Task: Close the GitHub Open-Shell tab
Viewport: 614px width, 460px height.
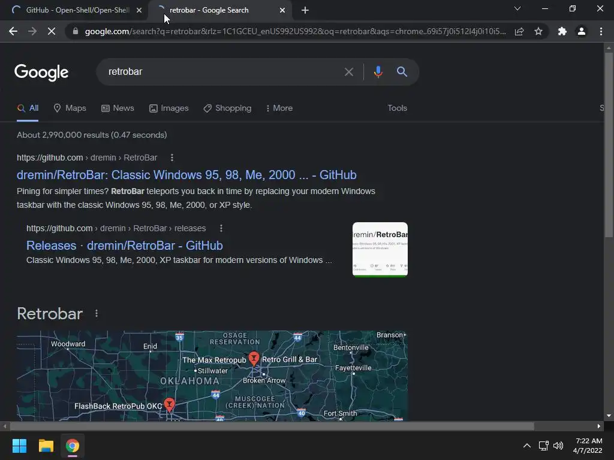Action: point(139,10)
